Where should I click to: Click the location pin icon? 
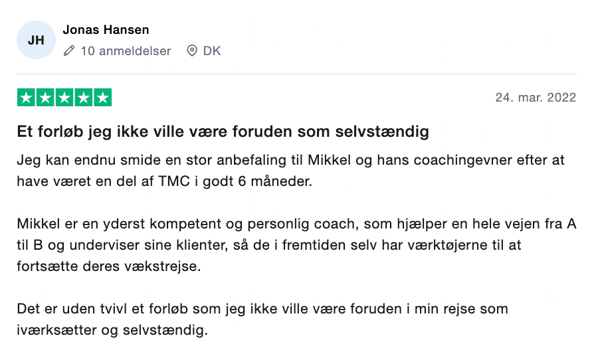coord(192,50)
